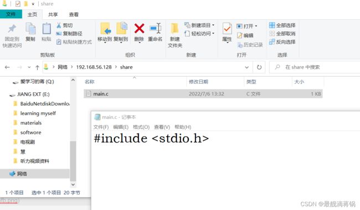360x210 pixels.
Task: Click Invert selection (反向选择)
Action: pos(282,42)
